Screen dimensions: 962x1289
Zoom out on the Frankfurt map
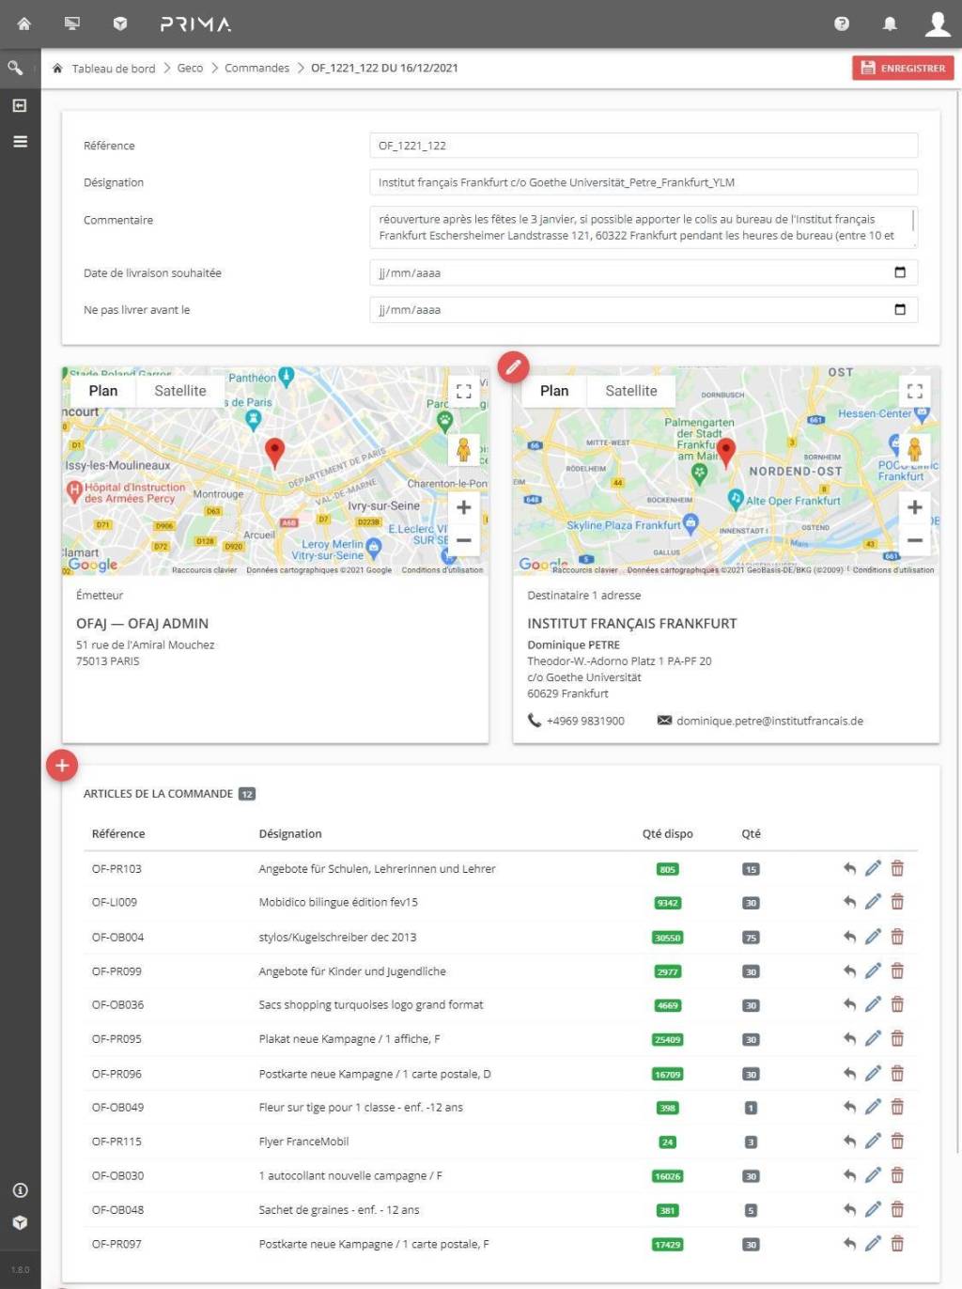click(914, 540)
